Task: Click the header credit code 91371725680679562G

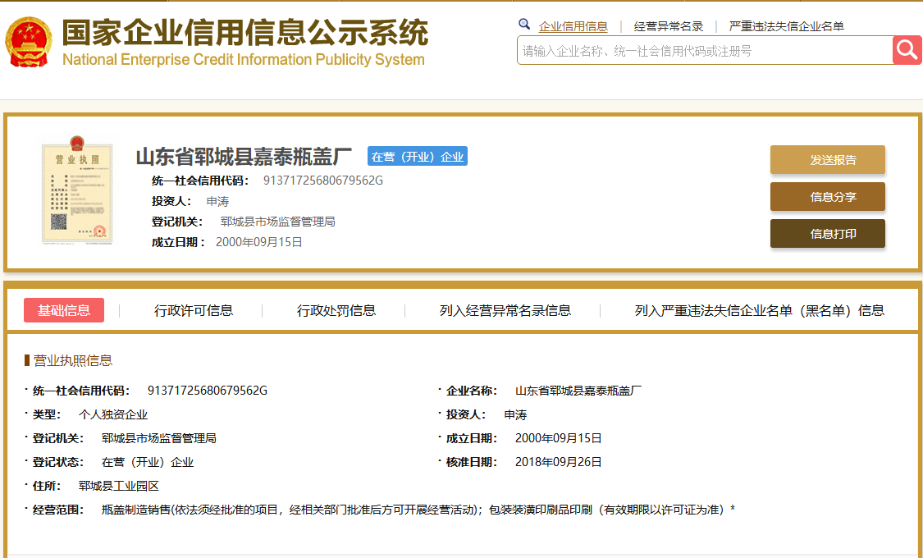Action: (x=322, y=181)
